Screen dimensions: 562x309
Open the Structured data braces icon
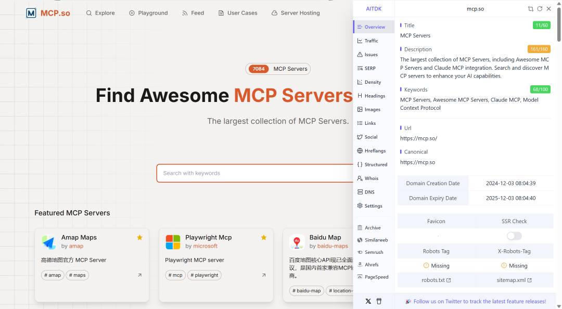360,164
